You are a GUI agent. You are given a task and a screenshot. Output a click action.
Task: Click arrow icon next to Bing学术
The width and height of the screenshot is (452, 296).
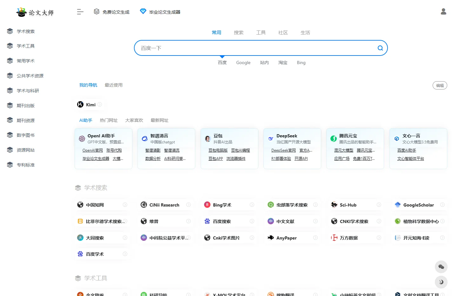[x=252, y=205]
